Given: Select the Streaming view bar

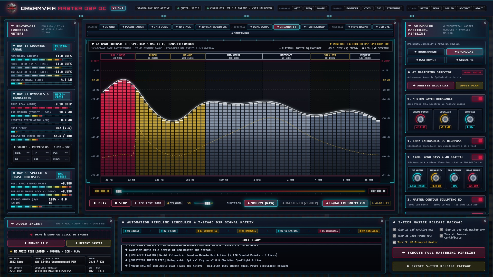Looking at the screenshot, I should click(x=240, y=33).
